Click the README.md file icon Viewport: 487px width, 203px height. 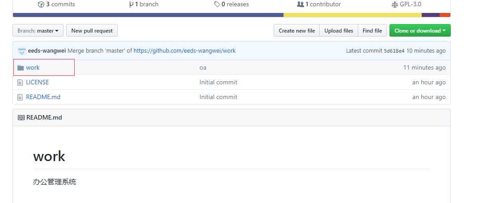pyautogui.click(x=20, y=97)
